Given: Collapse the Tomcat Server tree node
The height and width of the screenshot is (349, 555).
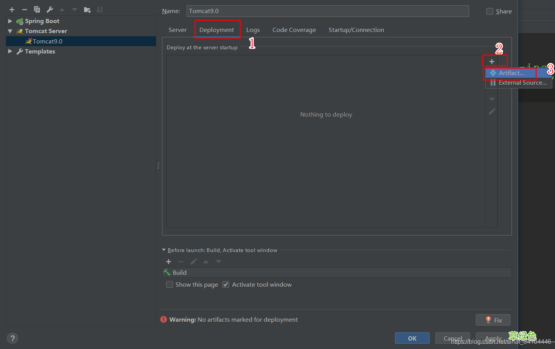Looking at the screenshot, I should coord(10,31).
